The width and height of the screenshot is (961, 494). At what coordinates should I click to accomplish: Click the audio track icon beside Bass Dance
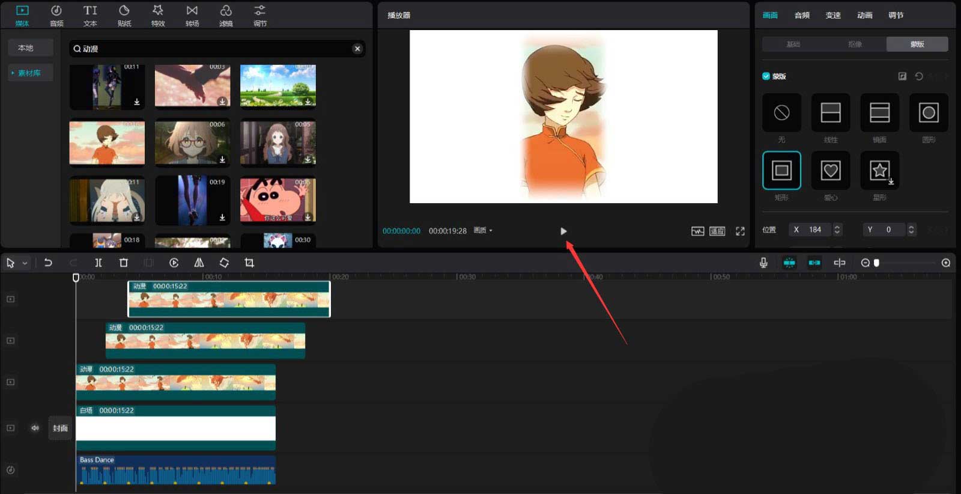coord(10,470)
